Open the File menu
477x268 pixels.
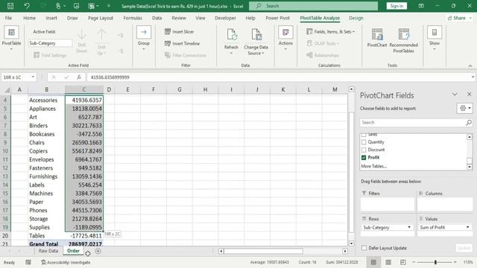pos(8,18)
